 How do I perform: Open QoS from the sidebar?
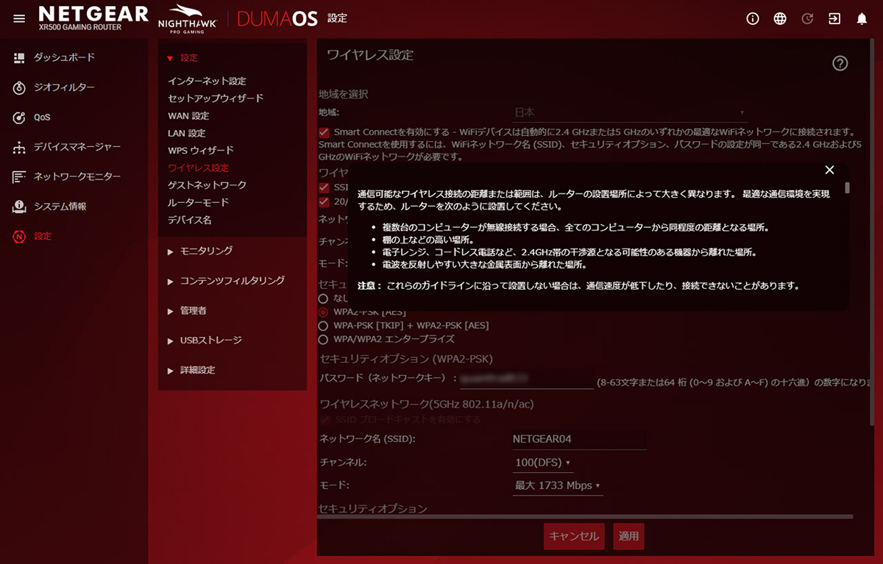42,118
